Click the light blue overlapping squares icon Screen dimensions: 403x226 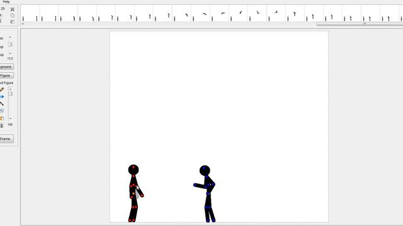click(x=2, y=110)
